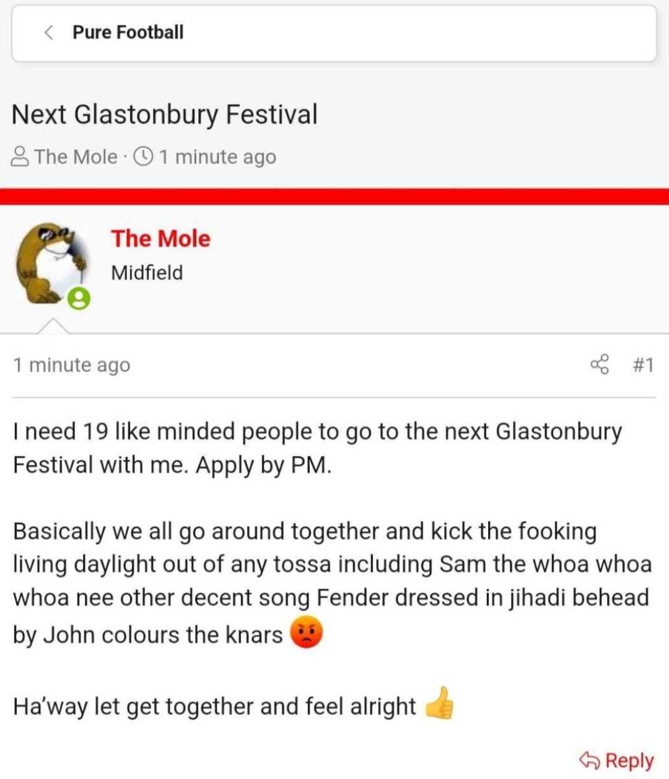Click the reply arrow icon

(x=589, y=759)
